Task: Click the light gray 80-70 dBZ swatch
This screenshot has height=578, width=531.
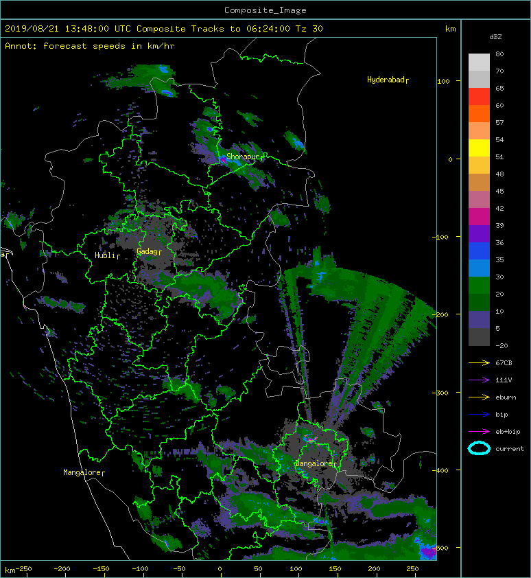Action: pyautogui.click(x=479, y=62)
